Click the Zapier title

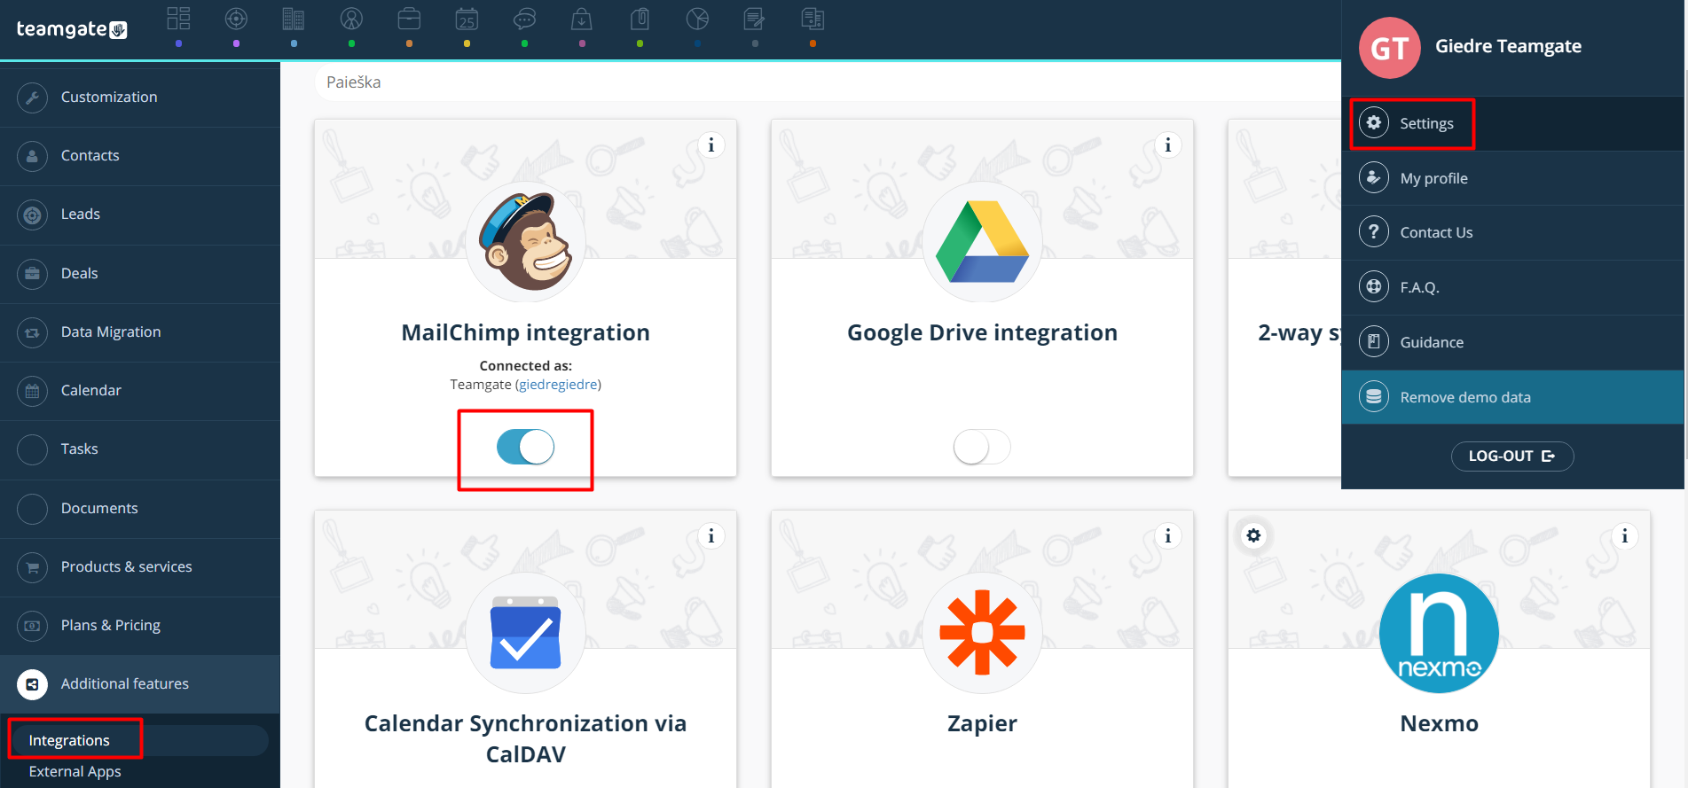(x=982, y=723)
